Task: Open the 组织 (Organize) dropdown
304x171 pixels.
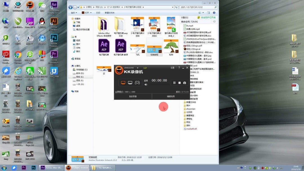Action: click(x=73, y=13)
